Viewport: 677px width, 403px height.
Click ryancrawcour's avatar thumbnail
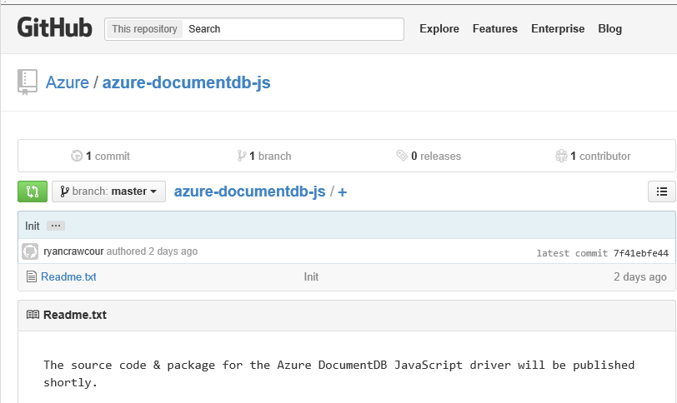pyautogui.click(x=30, y=251)
